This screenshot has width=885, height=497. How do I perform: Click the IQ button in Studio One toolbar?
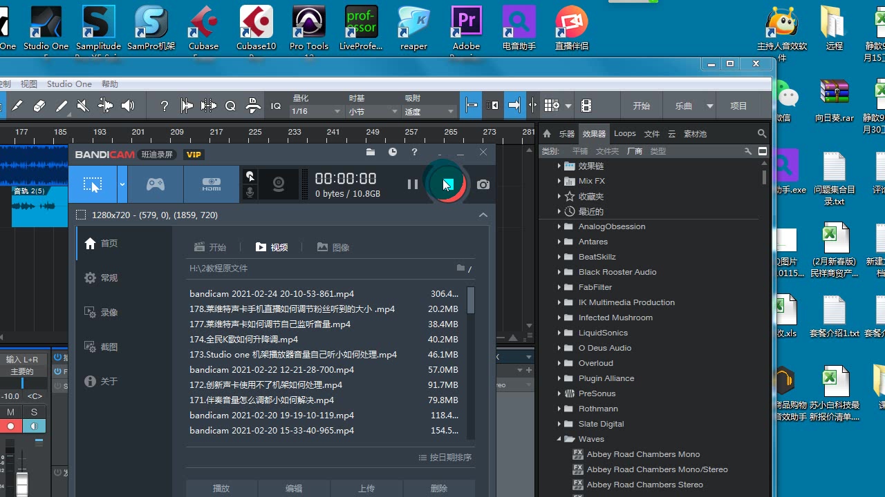coord(276,106)
